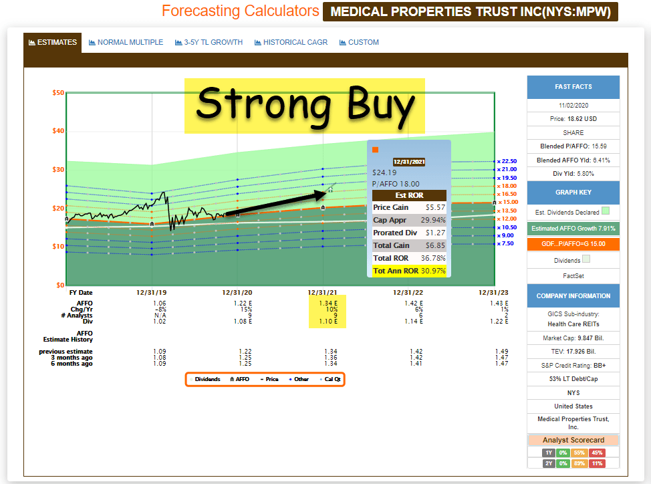Viewport: 651px width, 484px height.
Task: Click the x 18.00 multiple label
Action: coord(507,186)
